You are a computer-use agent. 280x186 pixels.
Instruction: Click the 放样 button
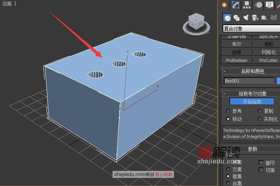pos(237,52)
